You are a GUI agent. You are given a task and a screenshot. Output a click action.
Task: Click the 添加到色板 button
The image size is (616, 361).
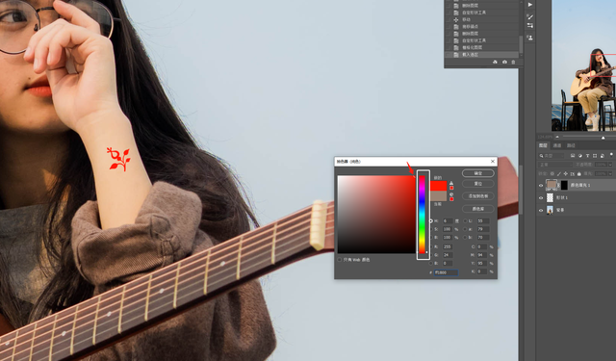coord(478,196)
